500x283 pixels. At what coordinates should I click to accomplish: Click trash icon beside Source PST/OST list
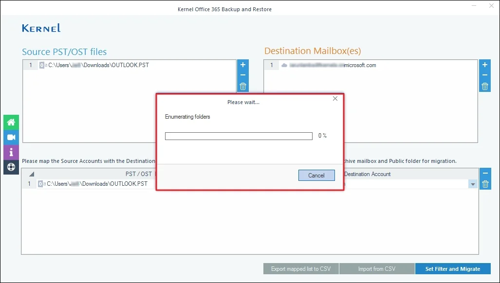242,87
